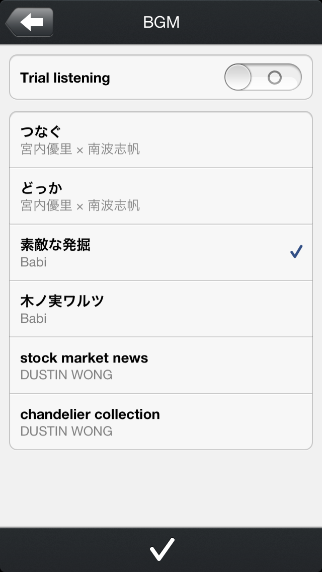Click artist name under つなぐ
This screenshot has height=572, width=322.
coord(80,149)
